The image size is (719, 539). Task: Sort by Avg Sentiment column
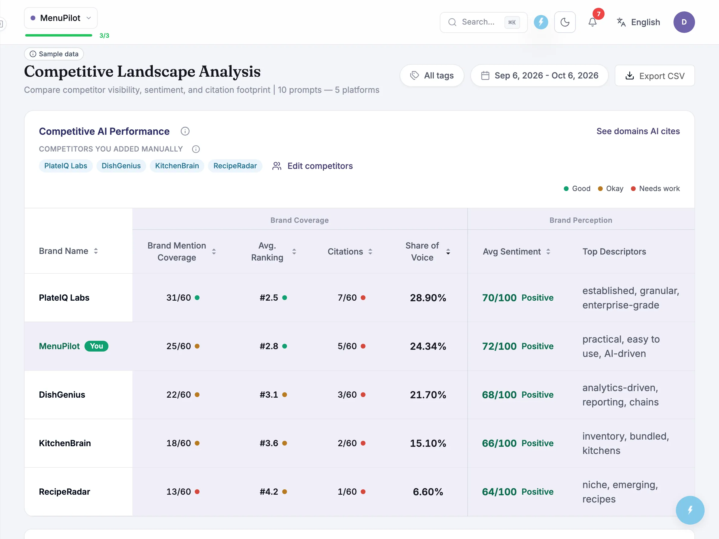(x=516, y=252)
